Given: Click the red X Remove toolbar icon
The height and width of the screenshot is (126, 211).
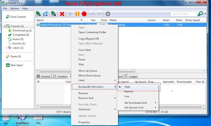Looking at the screenshot, I should 62,14.
